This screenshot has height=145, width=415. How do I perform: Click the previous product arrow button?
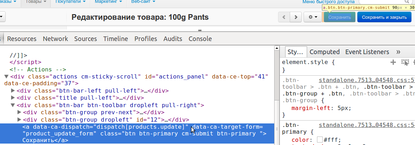click(284, 17)
